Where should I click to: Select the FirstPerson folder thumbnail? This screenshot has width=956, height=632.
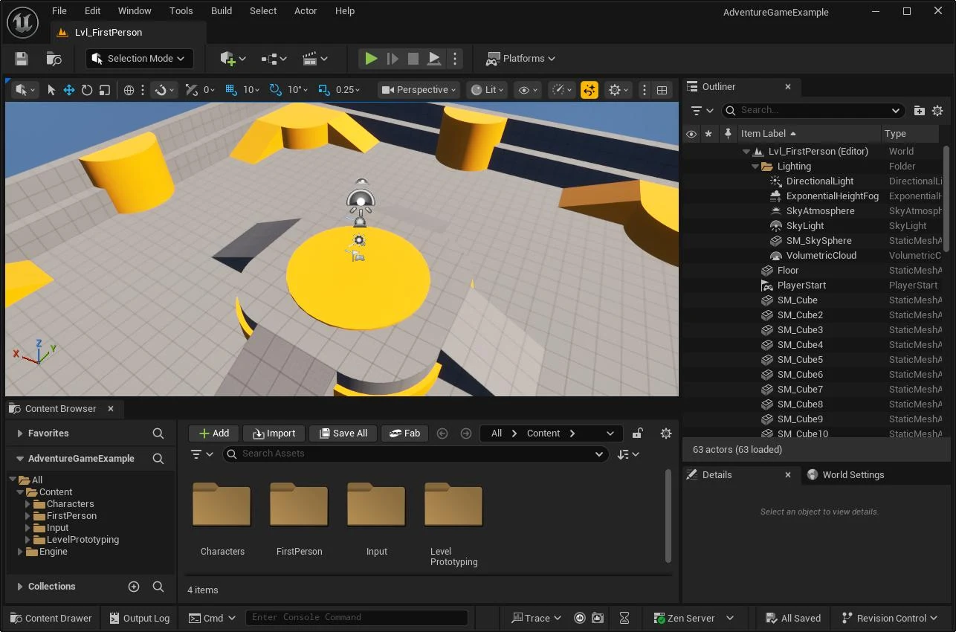pos(299,505)
